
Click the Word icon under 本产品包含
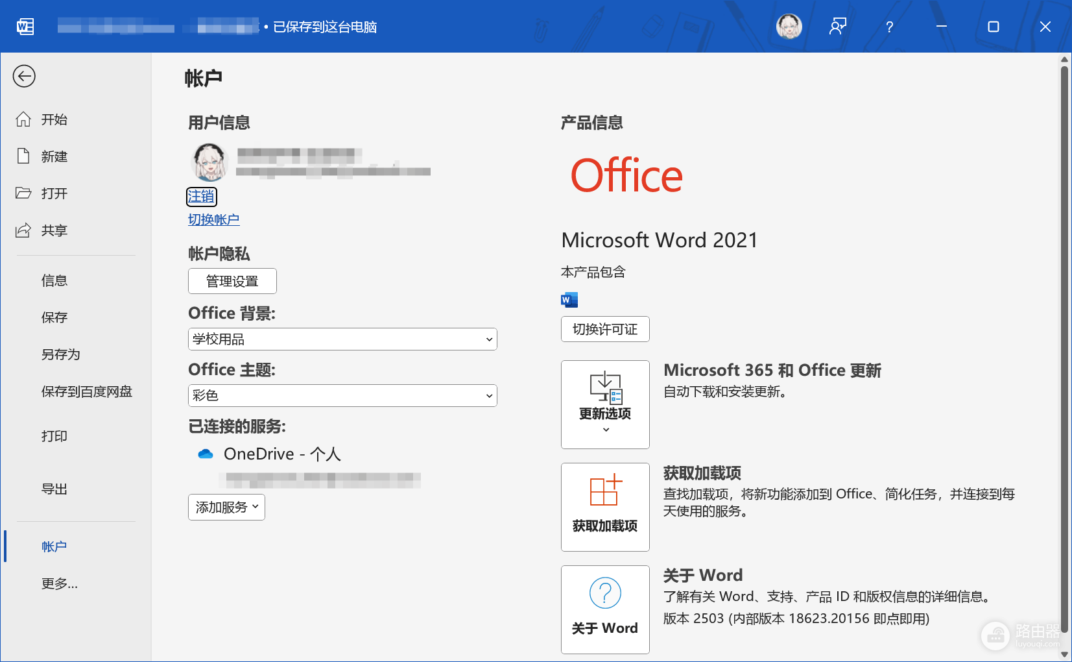point(569,299)
